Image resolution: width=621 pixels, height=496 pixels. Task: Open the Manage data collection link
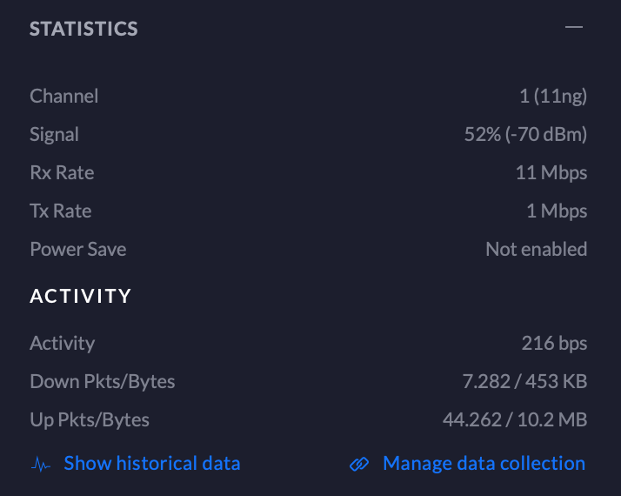click(x=484, y=463)
